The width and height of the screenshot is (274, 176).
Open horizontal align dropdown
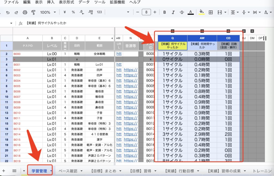pos(234,12)
